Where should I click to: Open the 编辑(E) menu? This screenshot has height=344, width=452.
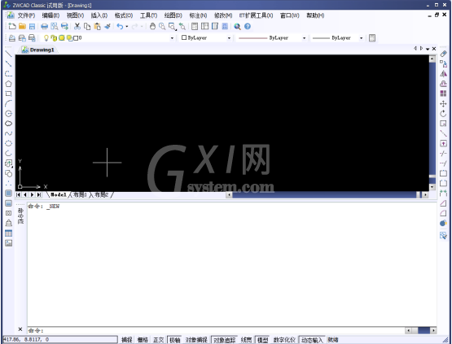pyautogui.click(x=50, y=15)
